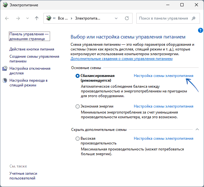The image size is (204, 187).
Task: Focus the Поиск в панели управления field
Action: [168, 18]
